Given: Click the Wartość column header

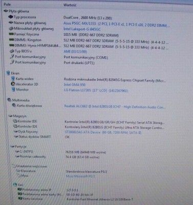Looking at the screenshot, I should coord(70,5).
